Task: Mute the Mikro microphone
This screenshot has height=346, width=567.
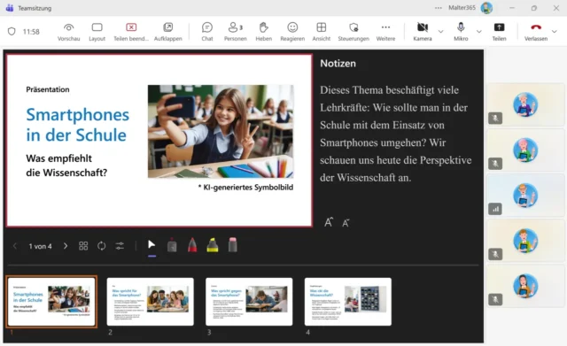Action: [x=461, y=32]
